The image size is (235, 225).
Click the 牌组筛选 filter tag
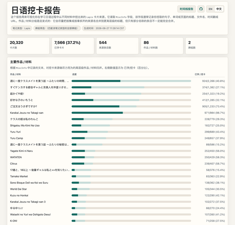57,28
